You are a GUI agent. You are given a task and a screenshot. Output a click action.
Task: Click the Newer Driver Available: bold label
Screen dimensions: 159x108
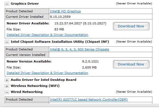point(28,23)
